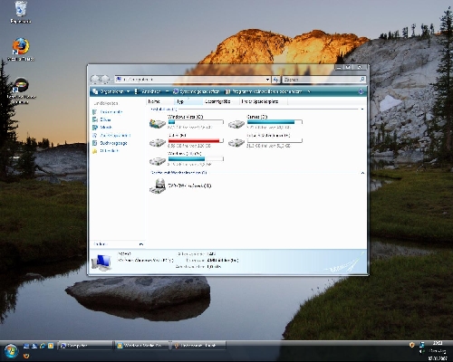Select the Windows Vista (C:) drive icon
The image size is (453, 362).
coord(158,123)
